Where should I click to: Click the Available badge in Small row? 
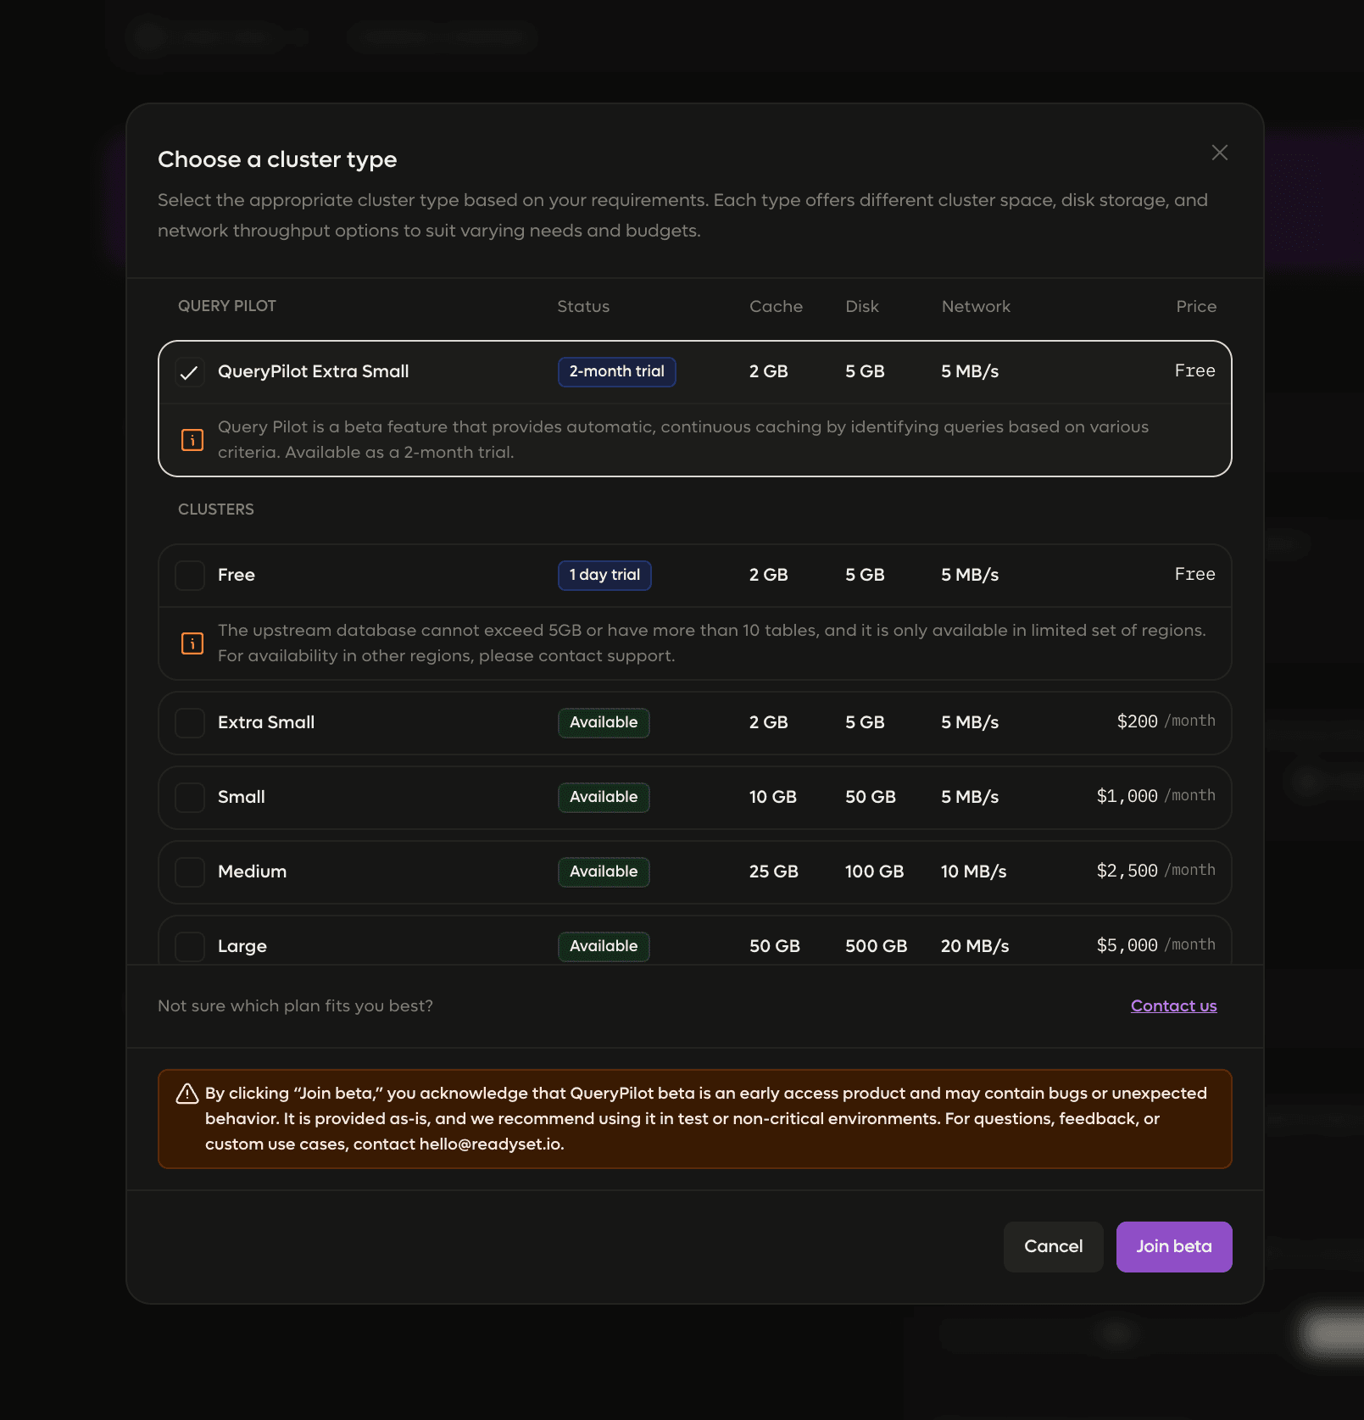click(604, 797)
